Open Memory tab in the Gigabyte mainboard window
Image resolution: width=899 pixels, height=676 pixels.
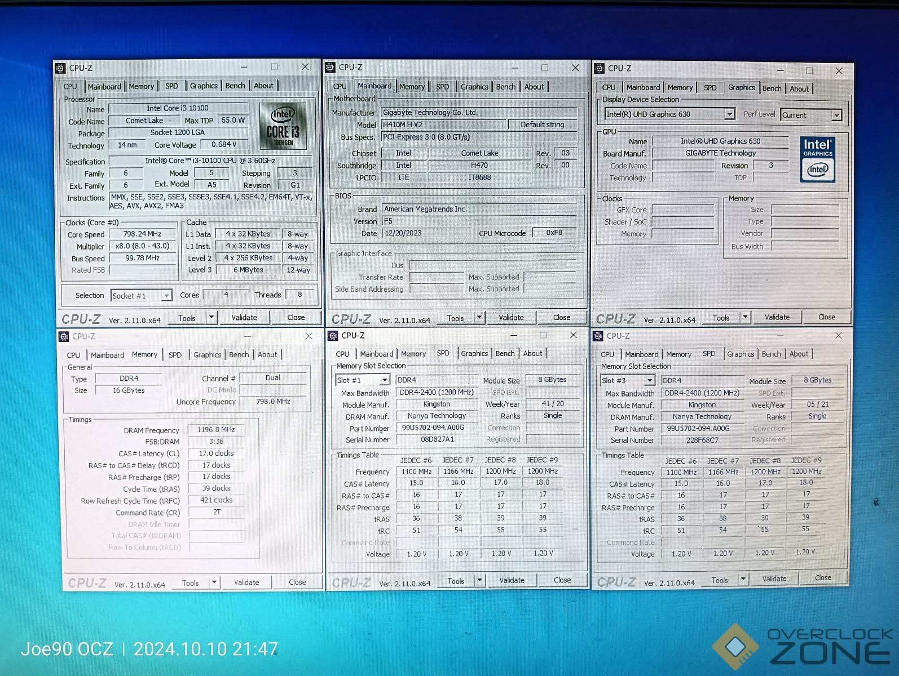[412, 87]
